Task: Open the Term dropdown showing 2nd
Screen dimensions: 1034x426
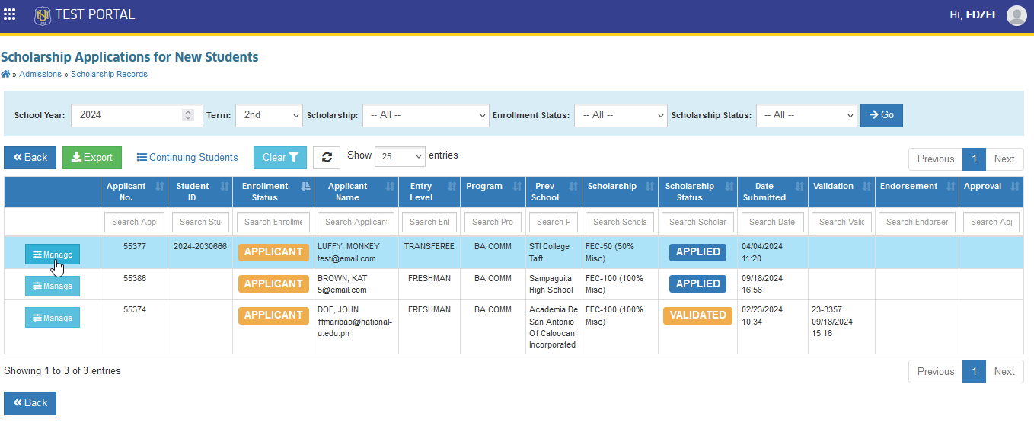Action: point(269,115)
